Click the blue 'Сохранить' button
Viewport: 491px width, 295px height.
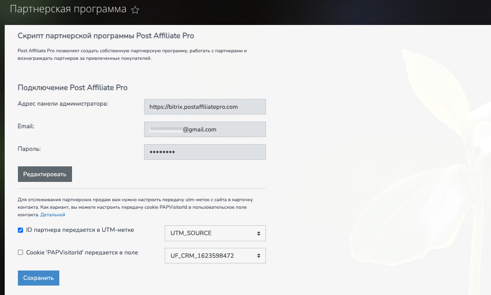coord(38,278)
